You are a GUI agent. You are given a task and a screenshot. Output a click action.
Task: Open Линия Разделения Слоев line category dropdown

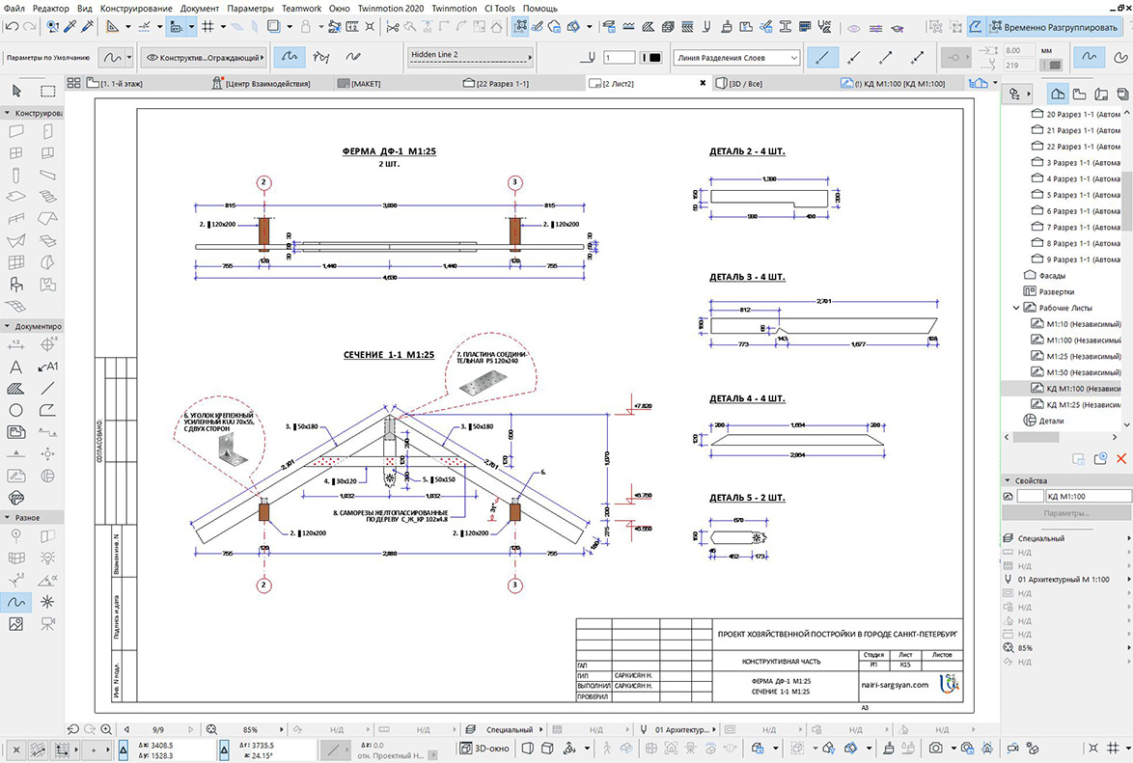click(736, 58)
